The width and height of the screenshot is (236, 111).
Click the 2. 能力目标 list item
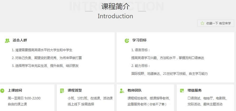click(x=141, y=66)
